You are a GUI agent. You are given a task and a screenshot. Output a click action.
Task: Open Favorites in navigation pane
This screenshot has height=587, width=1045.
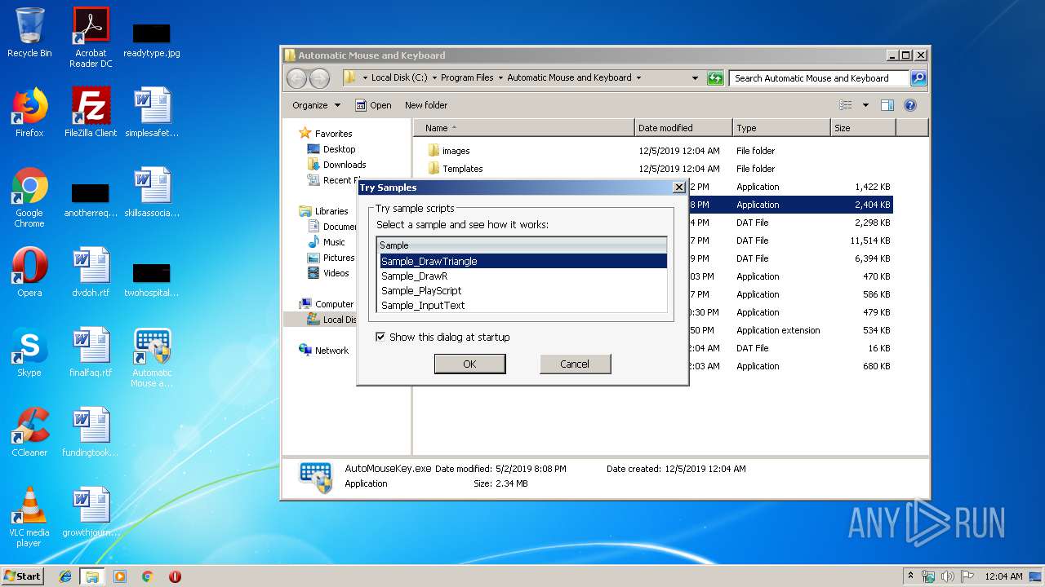(x=326, y=134)
